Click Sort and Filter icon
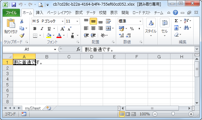The image size is (202, 120). pos(186,21)
